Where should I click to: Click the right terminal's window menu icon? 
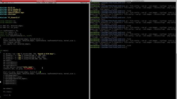coord(91,1)
